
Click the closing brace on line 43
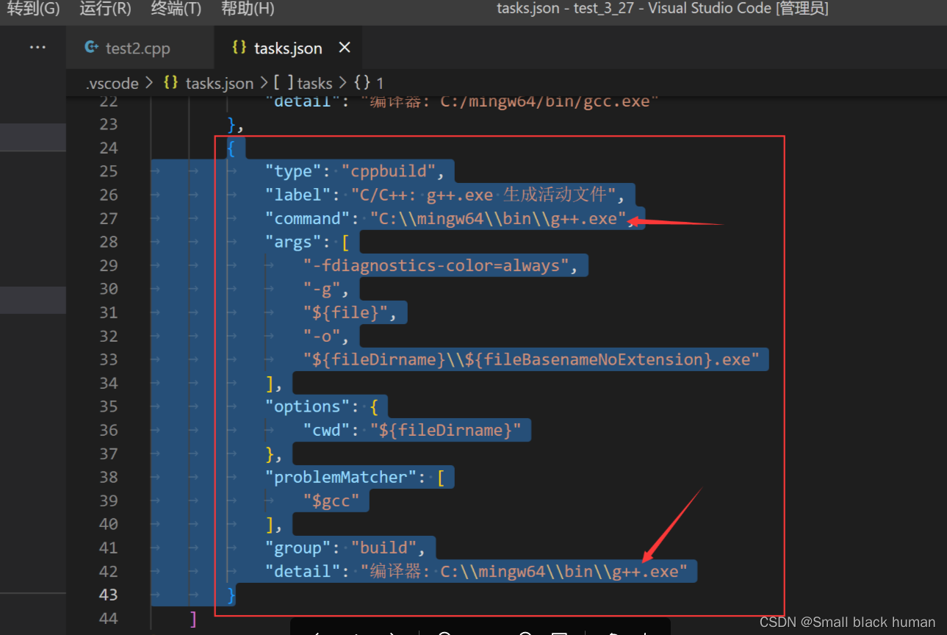(231, 595)
